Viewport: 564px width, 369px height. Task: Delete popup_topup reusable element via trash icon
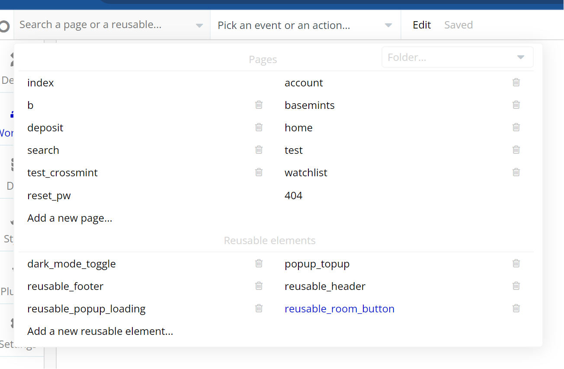click(516, 264)
